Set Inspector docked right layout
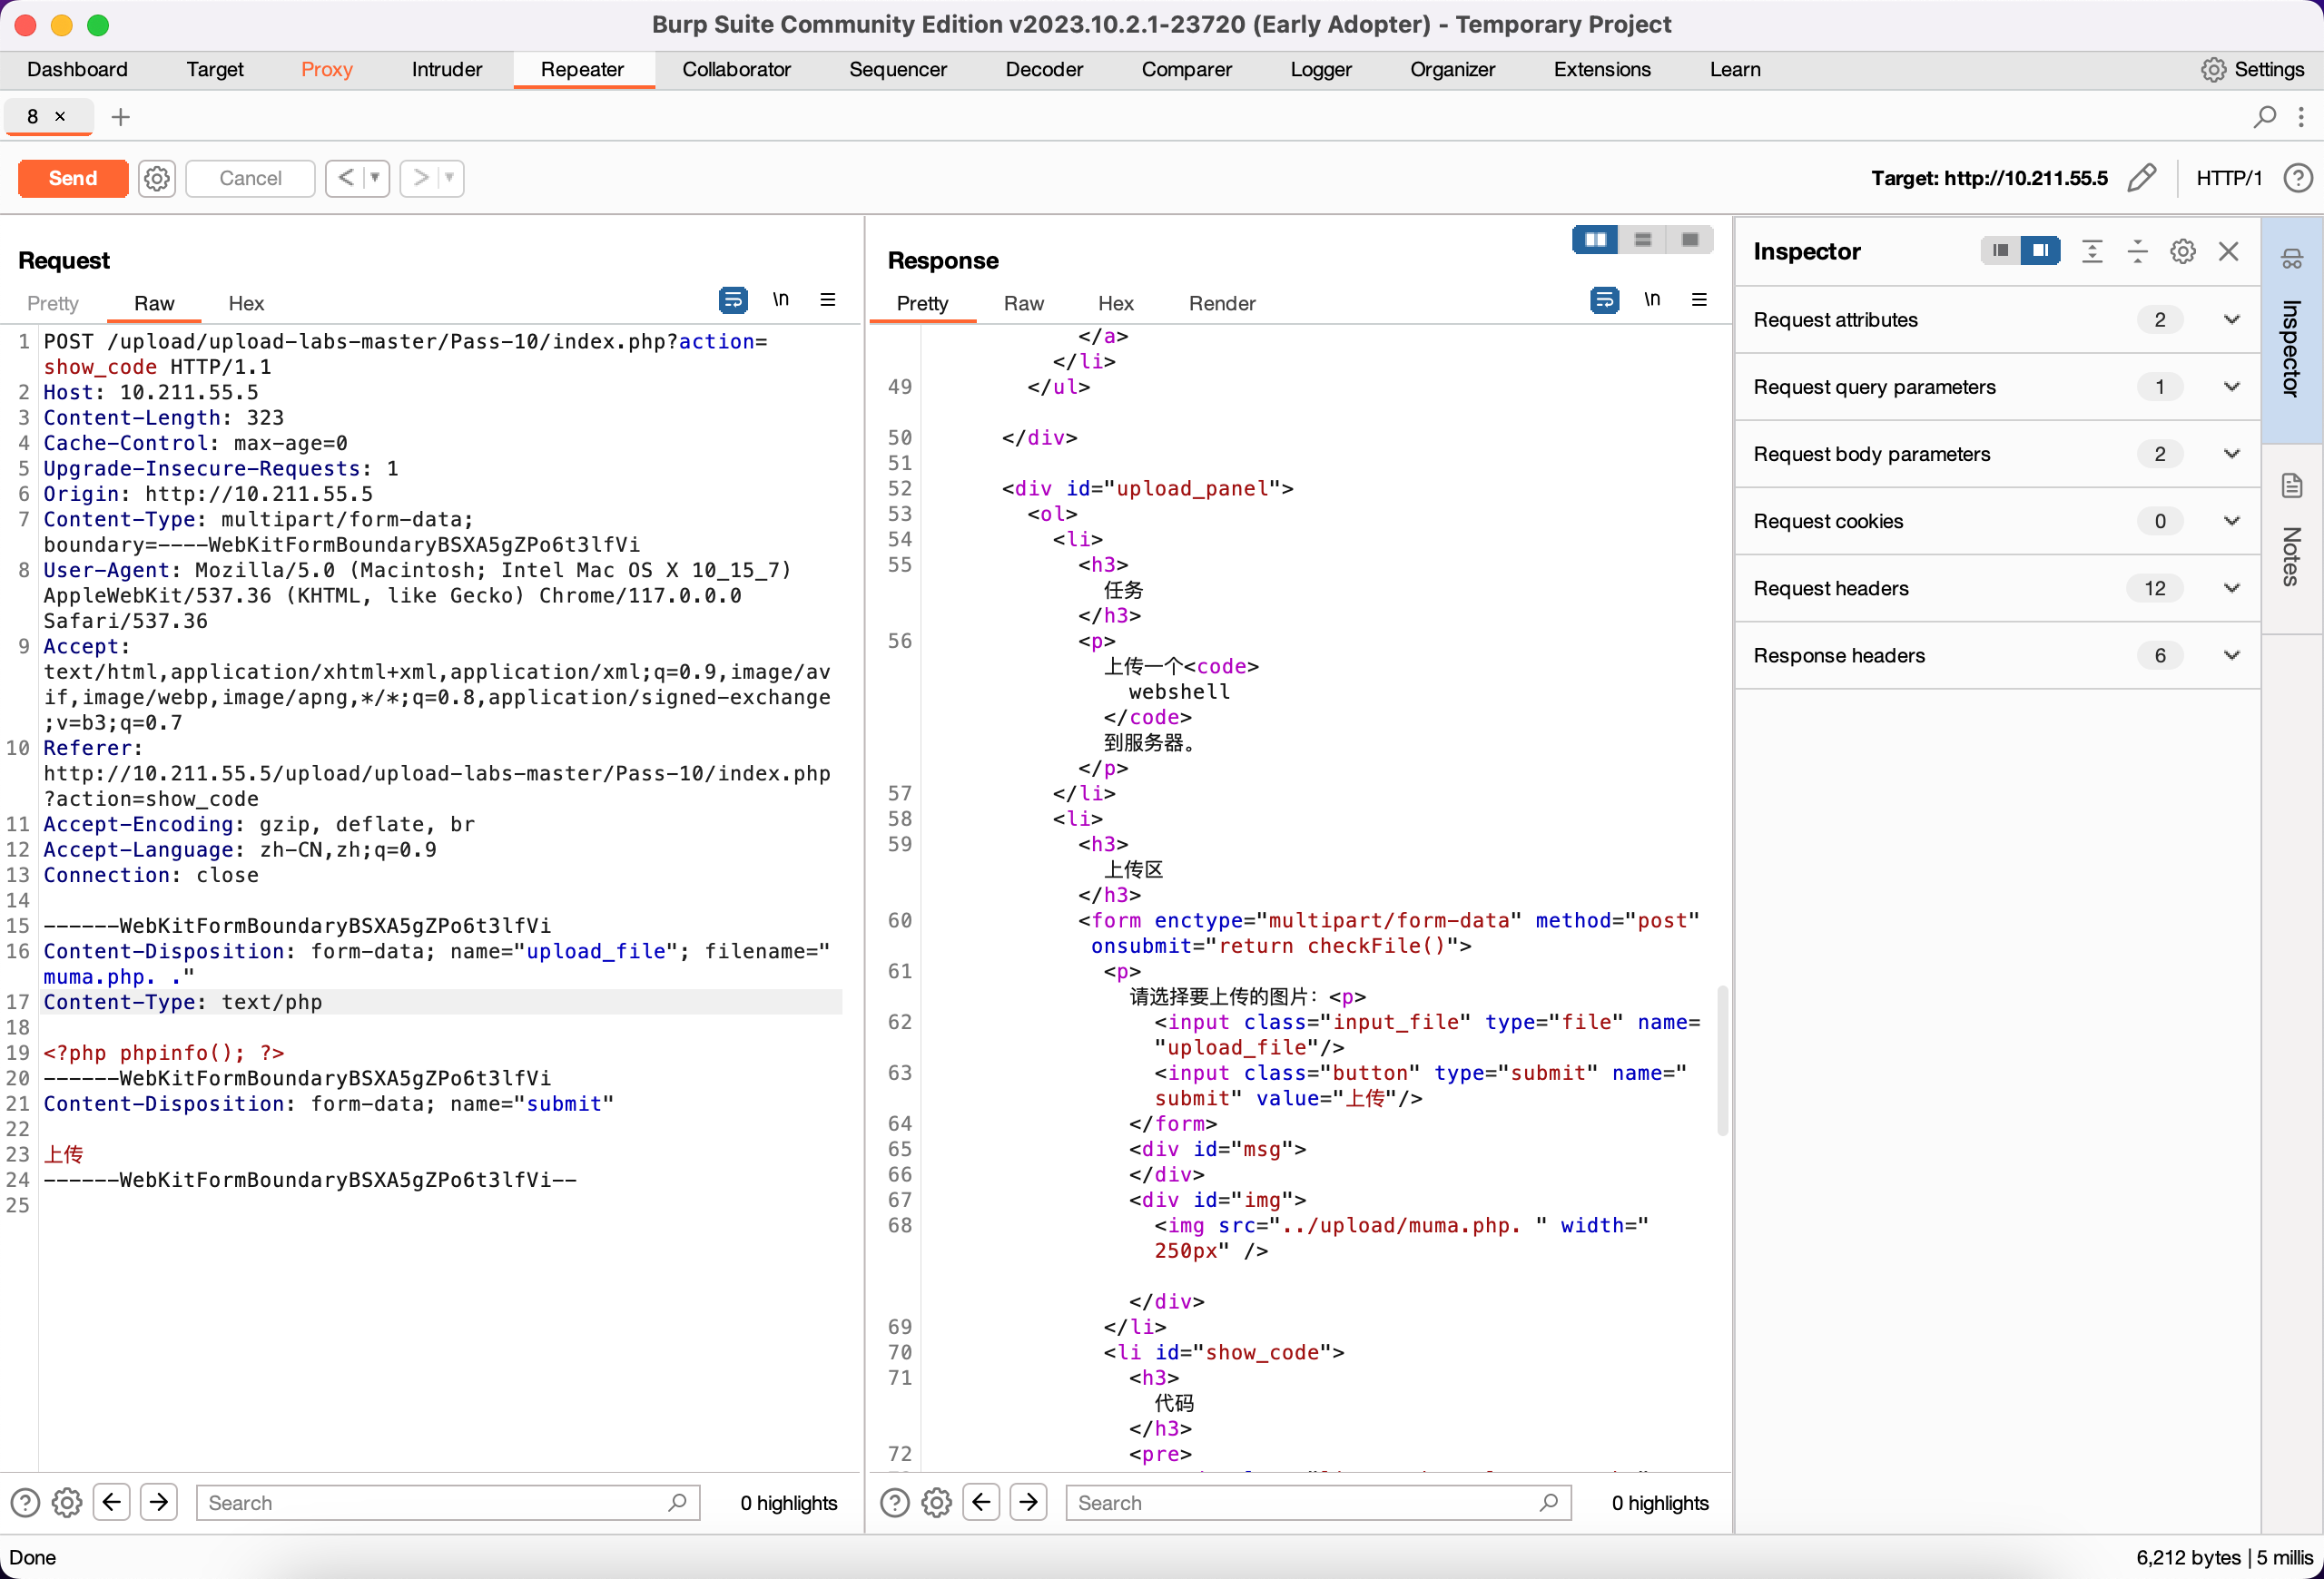 click(2040, 250)
